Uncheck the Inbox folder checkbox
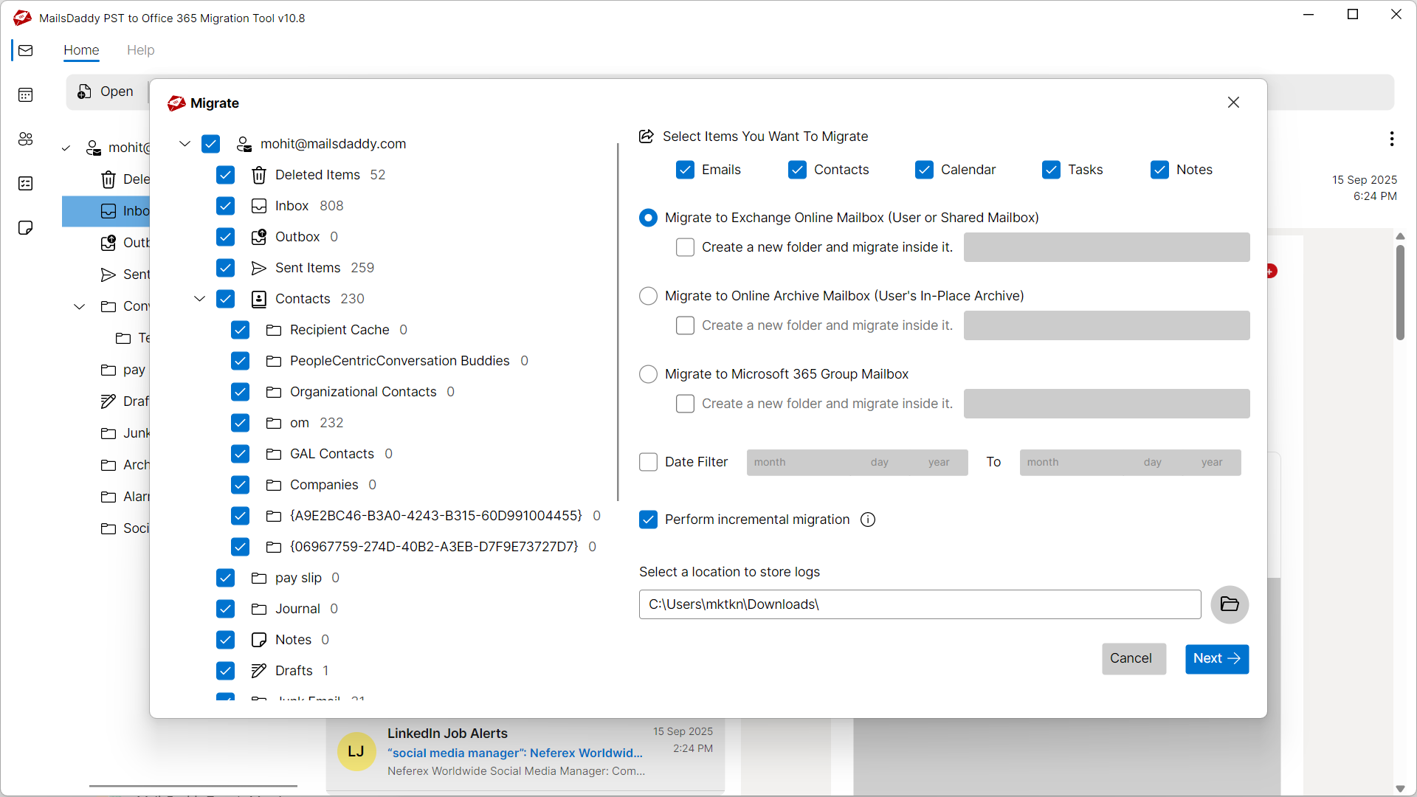 (x=225, y=206)
